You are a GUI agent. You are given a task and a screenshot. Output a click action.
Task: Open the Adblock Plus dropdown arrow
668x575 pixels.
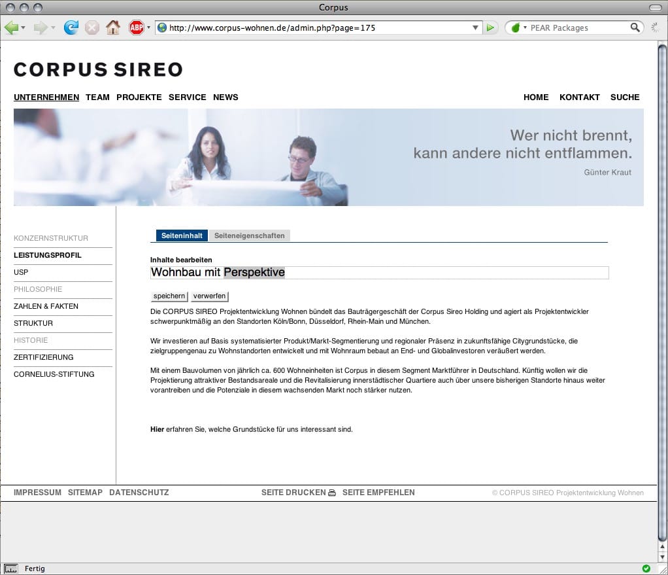pos(148,27)
